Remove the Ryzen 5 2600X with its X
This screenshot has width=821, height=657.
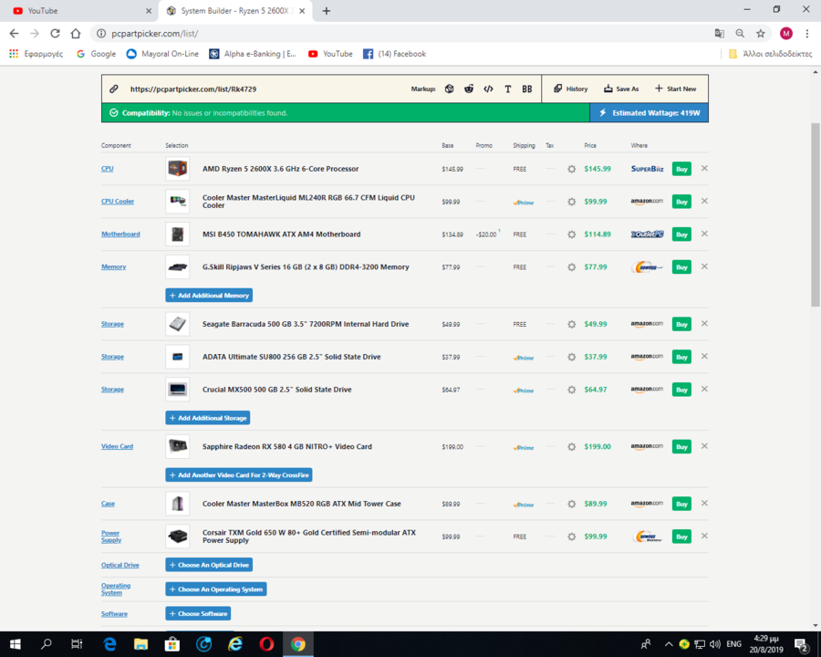coord(704,168)
